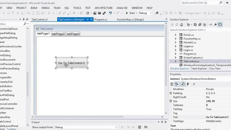231x130 pixels.
Task: Show Events with the lightning bolt icon
Action: (x=188, y=84)
